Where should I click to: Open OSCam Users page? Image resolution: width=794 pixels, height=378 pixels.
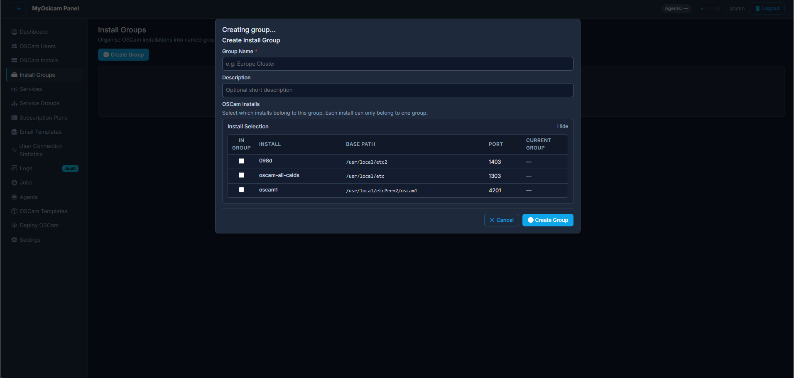click(x=38, y=46)
